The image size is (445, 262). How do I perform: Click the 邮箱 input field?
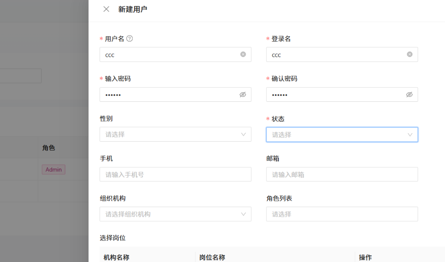(x=342, y=174)
